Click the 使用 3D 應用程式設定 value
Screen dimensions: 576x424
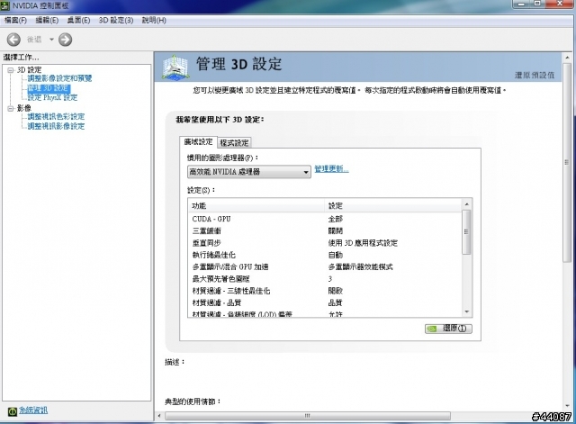click(363, 243)
